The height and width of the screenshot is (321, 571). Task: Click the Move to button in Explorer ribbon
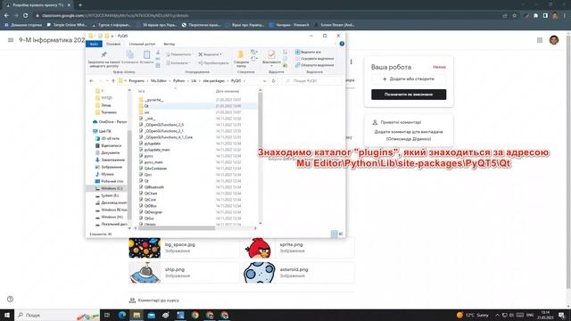(178, 54)
